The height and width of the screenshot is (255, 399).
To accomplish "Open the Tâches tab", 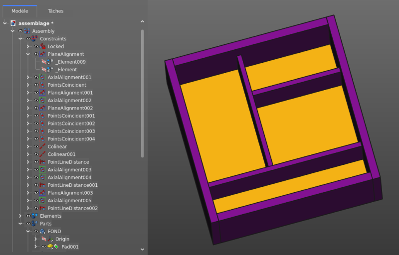I will point(55,11).
